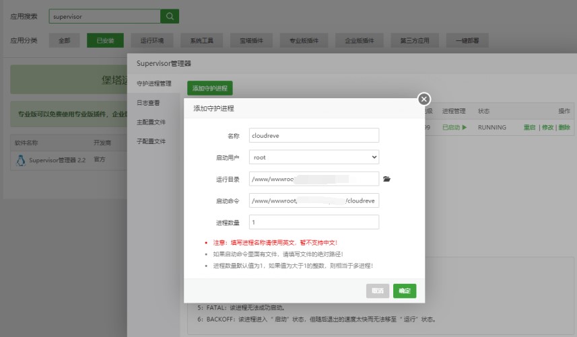Click the 6: BACKOFF status description line
This screenshot has height=337, width=577.
coord(316,320)
